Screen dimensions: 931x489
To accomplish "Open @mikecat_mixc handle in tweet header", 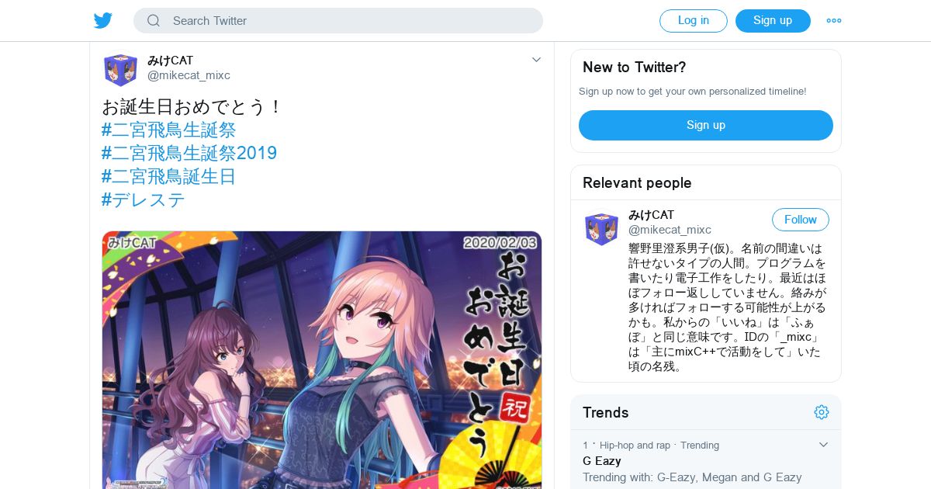I will pyautogui.click(x=189, y=75).
